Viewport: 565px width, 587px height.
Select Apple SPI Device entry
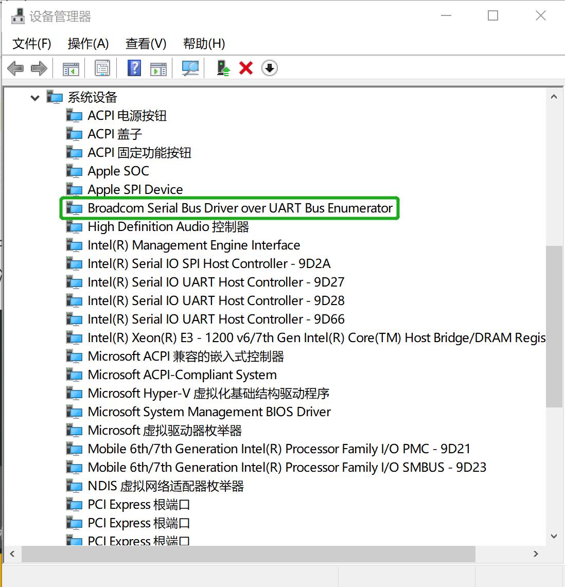click(x=135, y=190)
